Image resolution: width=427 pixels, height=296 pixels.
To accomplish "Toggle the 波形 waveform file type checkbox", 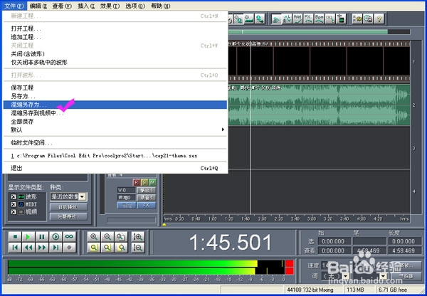I will [14, 196].
